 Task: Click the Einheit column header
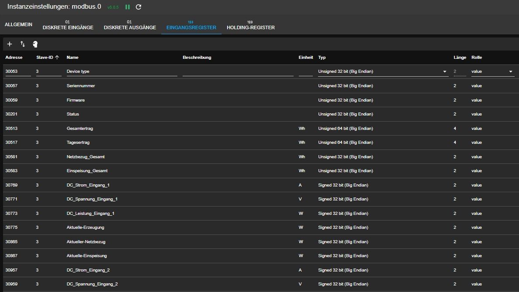(306, 58)
